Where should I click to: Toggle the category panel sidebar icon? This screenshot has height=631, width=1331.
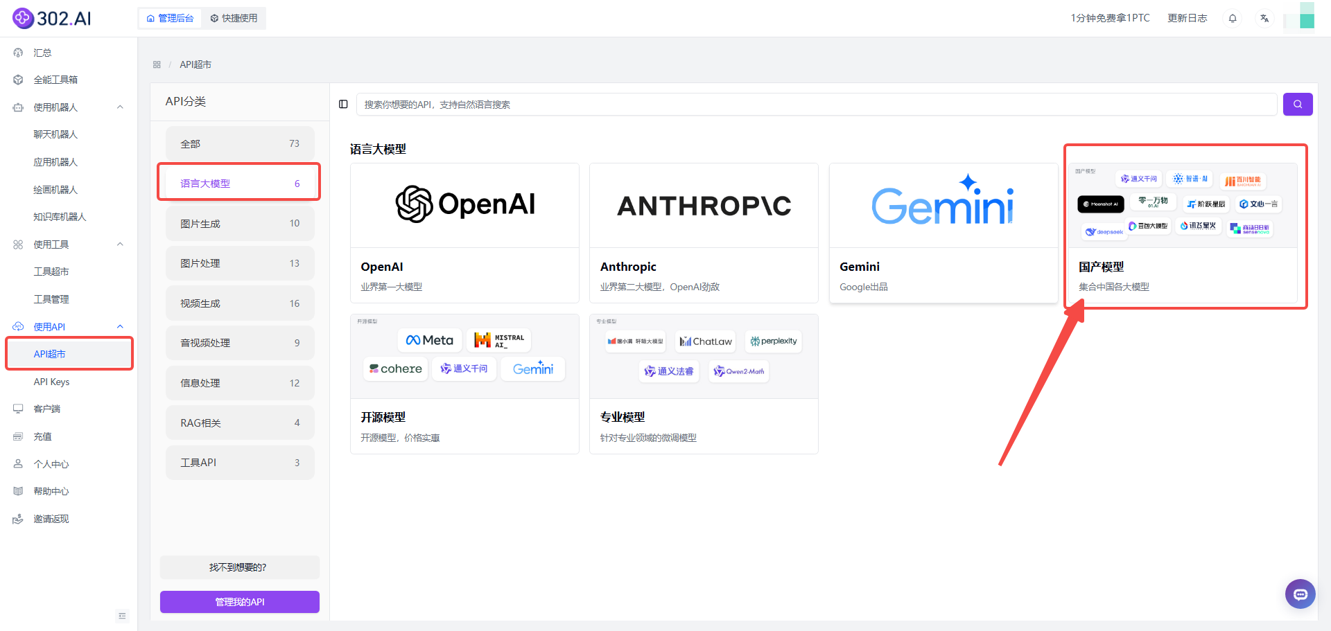coord(343,104)
